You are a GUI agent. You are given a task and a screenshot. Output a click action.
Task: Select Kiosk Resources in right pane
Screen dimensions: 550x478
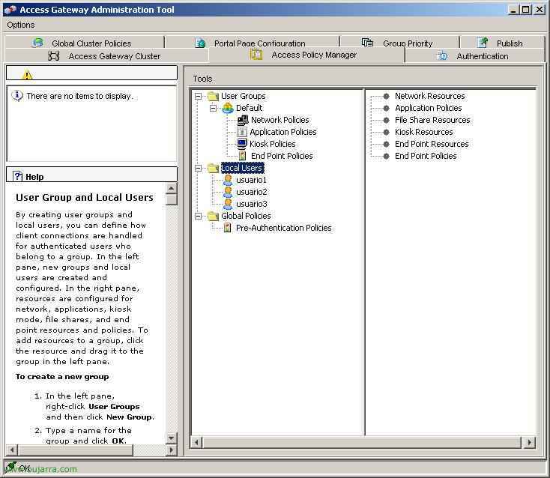[423, 132]
